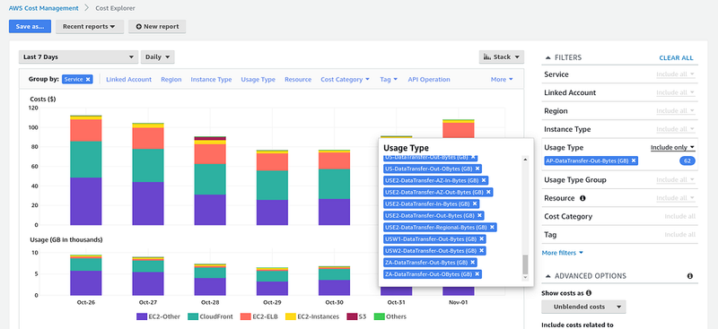The width and height of the screenshot is (718, 329).
Task: Click the Resource filter info icon
Action: pos(582,198)
